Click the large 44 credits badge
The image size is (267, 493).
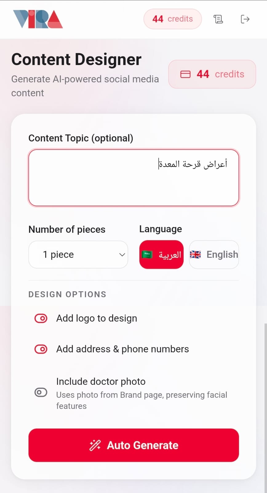(212, 74)
